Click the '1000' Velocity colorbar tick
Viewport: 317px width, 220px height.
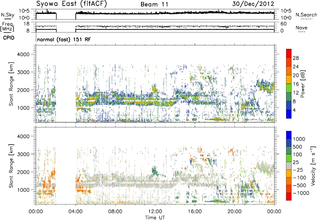[299, 139]
